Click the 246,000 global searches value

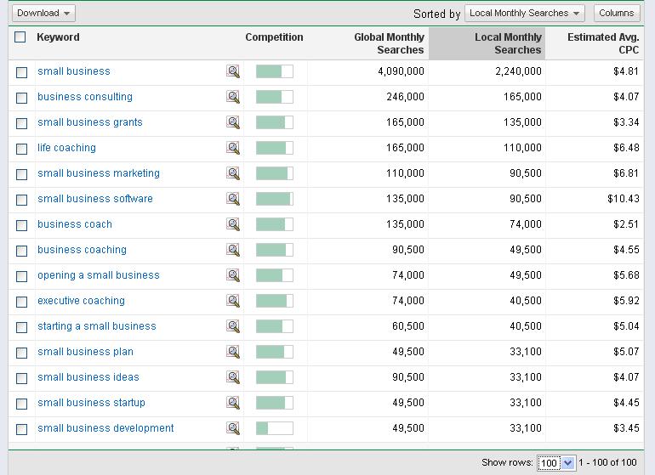[x=405, y=97]
